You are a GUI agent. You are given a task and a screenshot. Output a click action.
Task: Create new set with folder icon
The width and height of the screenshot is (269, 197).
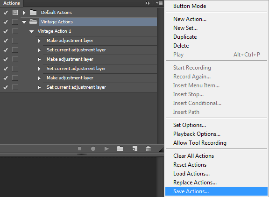tap(120, 148)
